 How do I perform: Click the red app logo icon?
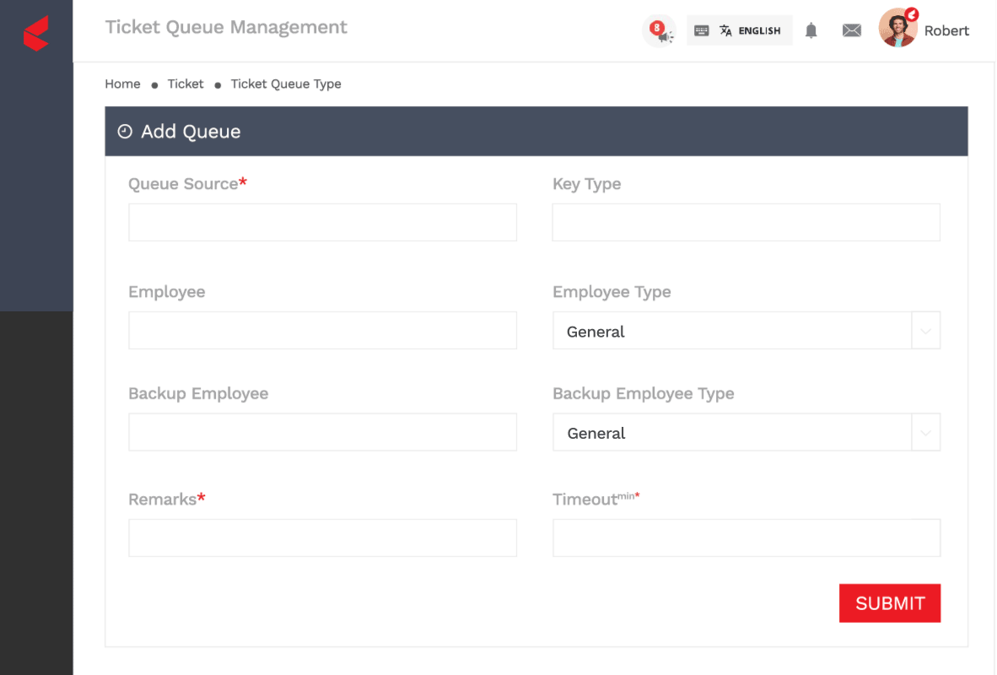(x=36, y=33)
